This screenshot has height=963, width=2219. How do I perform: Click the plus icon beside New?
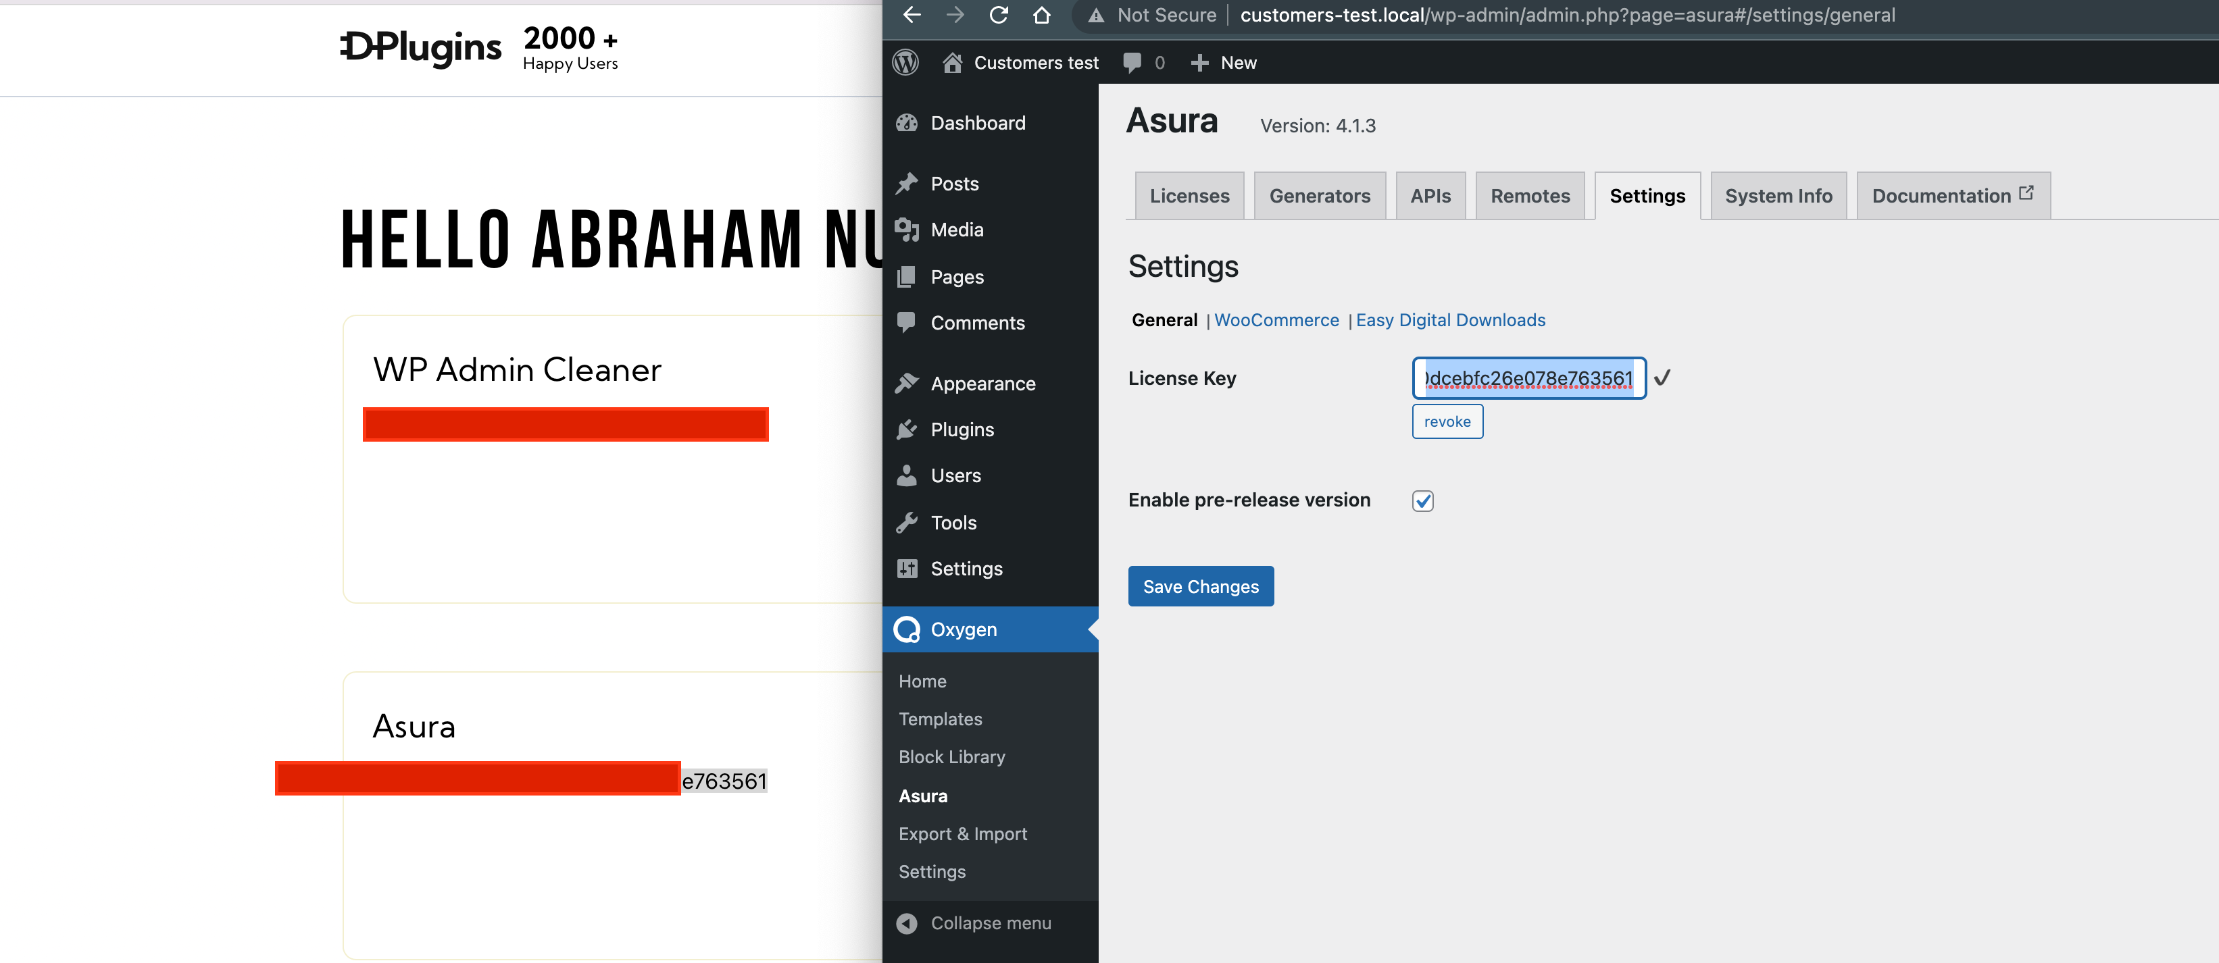[x=1199, y=63]
